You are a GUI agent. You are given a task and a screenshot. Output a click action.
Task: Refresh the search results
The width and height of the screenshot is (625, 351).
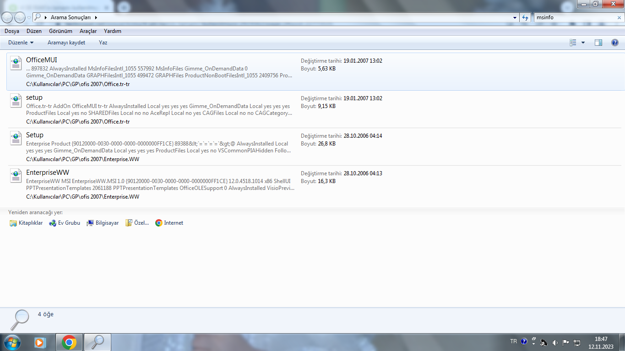coord(525,17)
